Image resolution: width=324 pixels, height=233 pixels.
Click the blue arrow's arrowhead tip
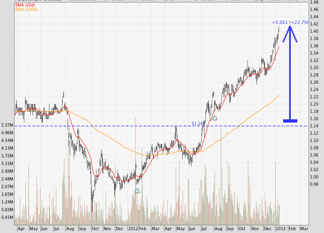(290, 27)
